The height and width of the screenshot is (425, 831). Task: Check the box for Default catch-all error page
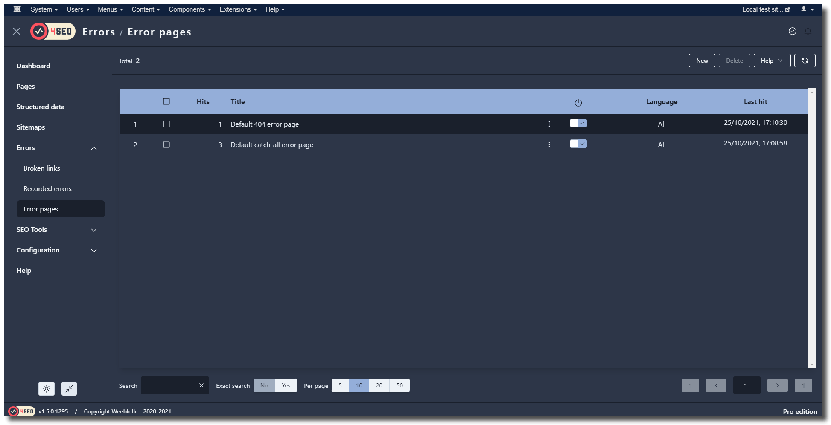tap(166, 145)
